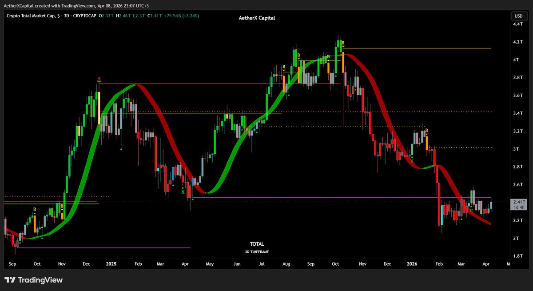This screenshot has width=533, height=291.
Task: Click the 4T price axis label
Action: pos(517,60)
